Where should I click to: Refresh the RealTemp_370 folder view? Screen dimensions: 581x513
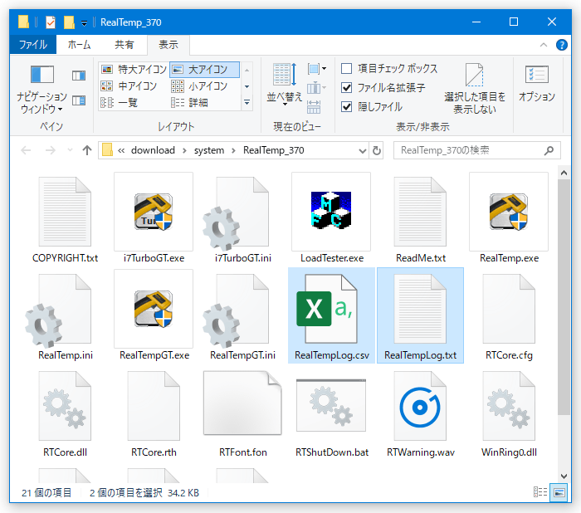click(377, 150)
